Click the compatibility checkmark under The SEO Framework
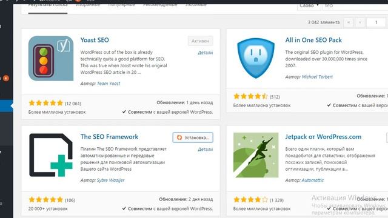 [x=124, y=208]
